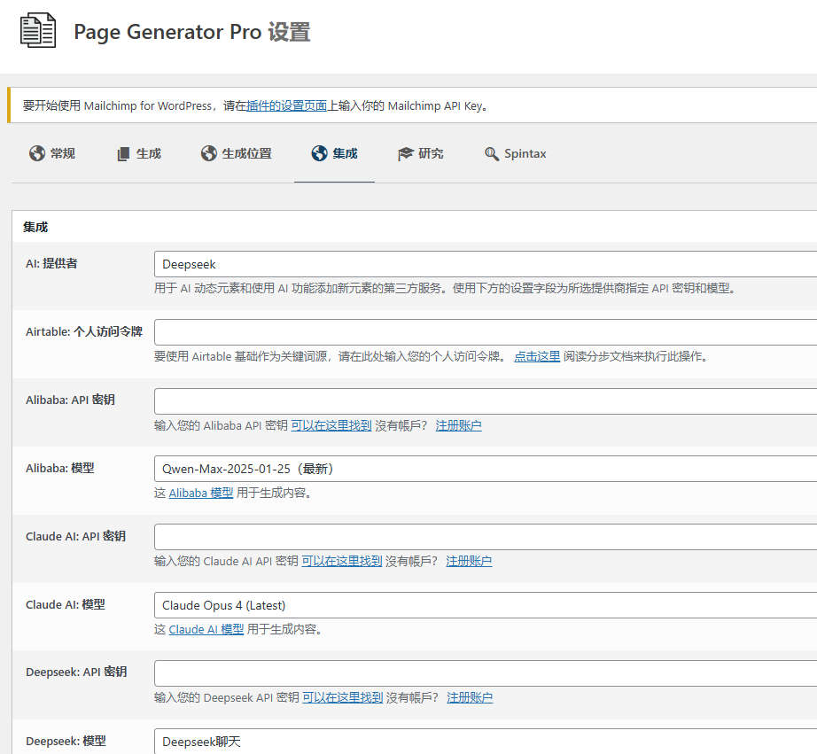Select the 集成 tab
The image size is (817, 754).
point(335,153)
